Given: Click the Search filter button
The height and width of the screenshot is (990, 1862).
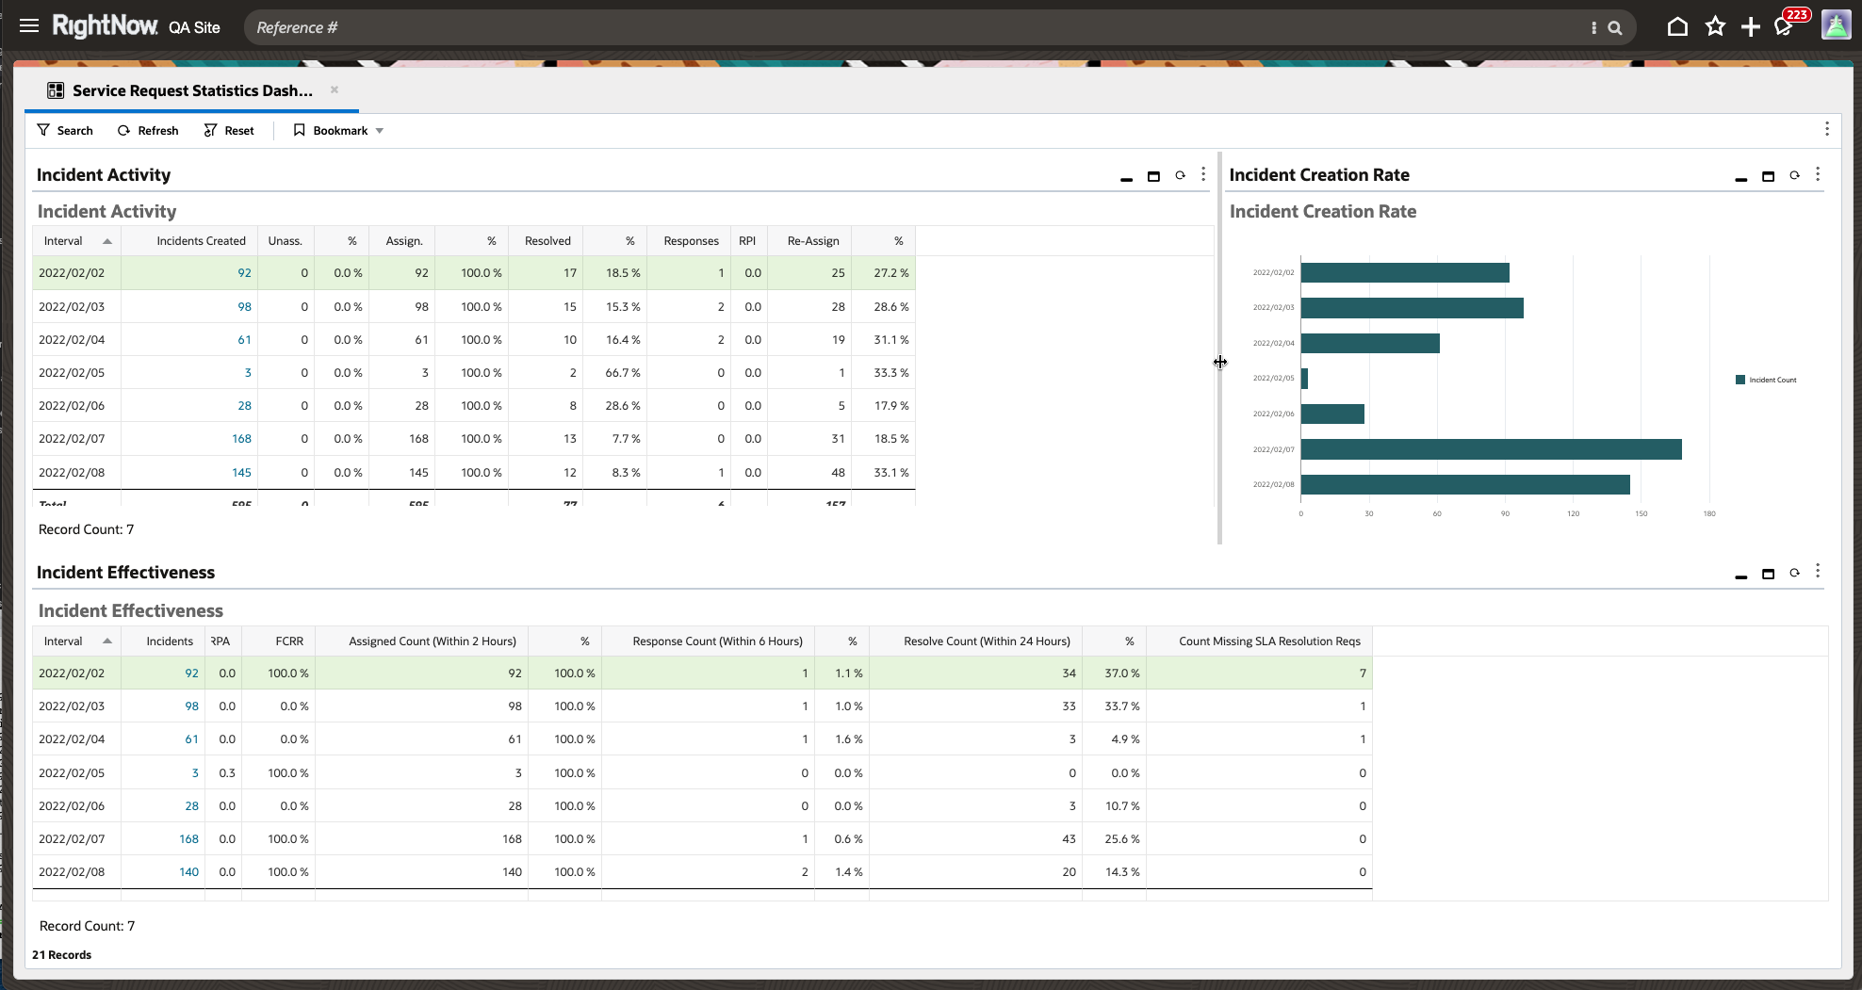Looking at the screenshot, I should pos(65,130).
